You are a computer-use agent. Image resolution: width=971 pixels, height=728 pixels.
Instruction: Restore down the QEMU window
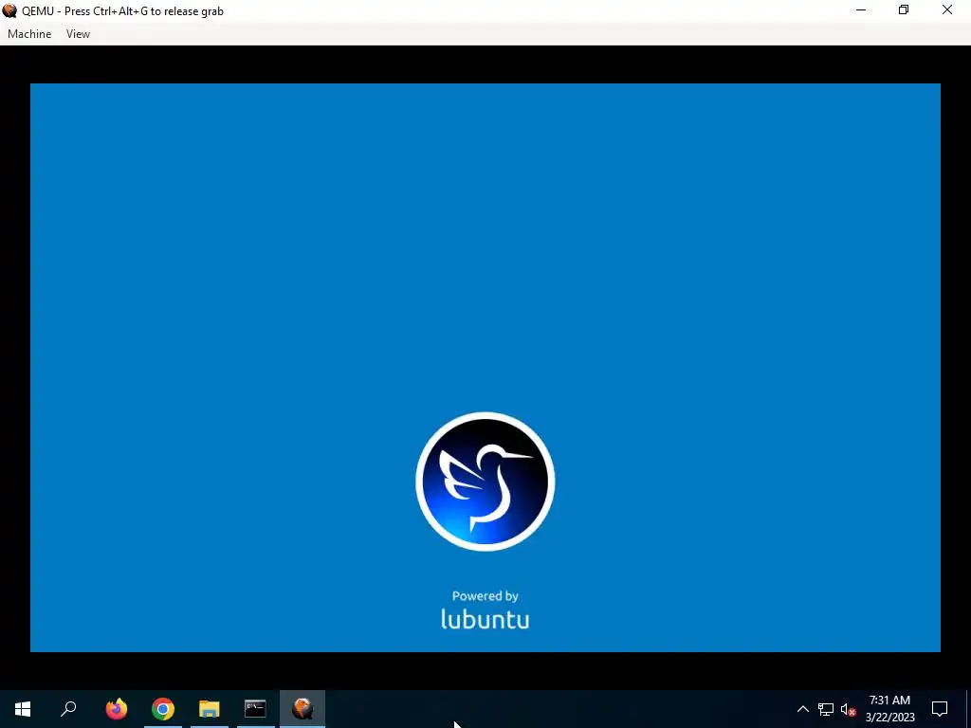pos(904,10)
